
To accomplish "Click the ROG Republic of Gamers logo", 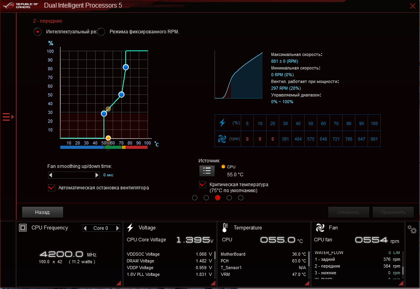I will (20, 6).
